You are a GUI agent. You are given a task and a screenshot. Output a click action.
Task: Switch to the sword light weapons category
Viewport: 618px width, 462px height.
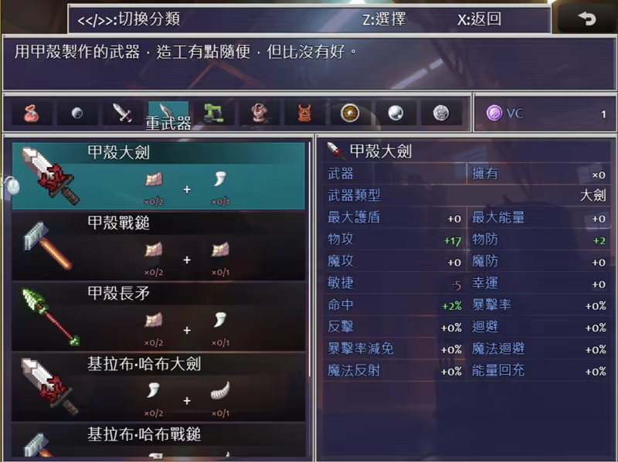coord(123,114)
